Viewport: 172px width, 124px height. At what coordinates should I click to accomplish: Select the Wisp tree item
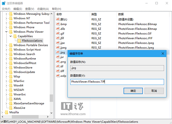tap(17, 77)
